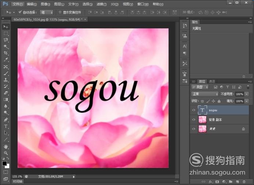
Task: Select the Clone Stamp tool
Action: [x=6, y=80]
